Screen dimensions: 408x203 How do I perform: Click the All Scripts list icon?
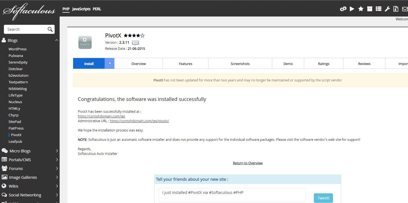click(x=378, y=9)
